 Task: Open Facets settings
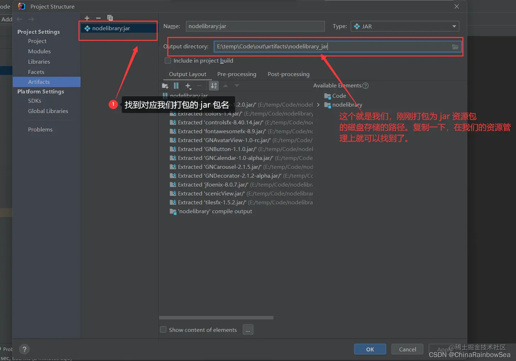pos(36,72)
